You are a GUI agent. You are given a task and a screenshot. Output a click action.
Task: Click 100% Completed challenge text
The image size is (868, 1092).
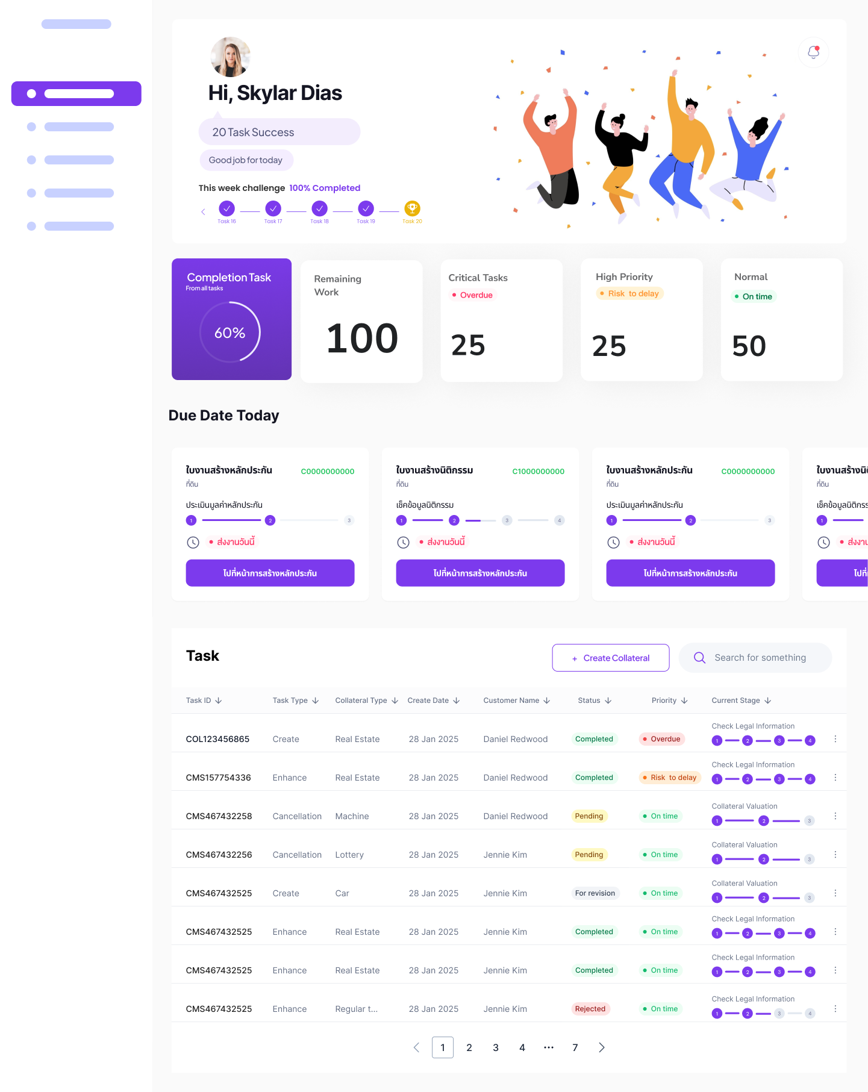pyautogui.click(x=325, y=188)
